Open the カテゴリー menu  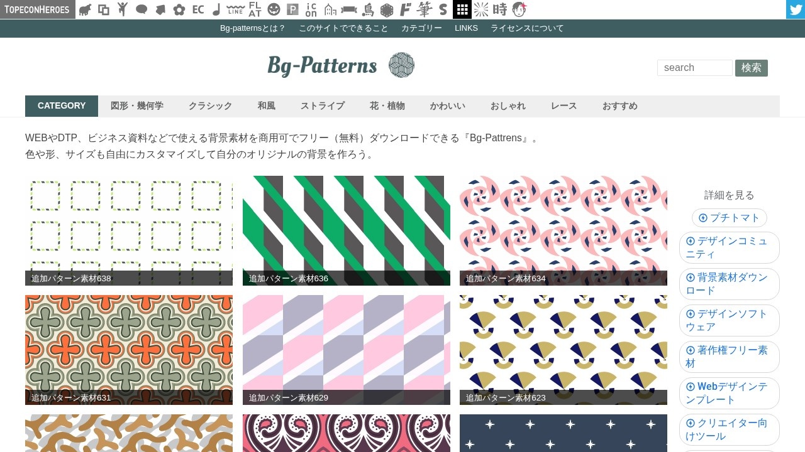[x=421, y=28]
